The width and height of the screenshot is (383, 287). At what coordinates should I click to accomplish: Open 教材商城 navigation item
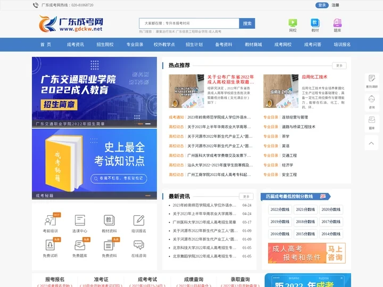pos(253,45)
